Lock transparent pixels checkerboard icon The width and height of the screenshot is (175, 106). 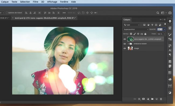click(x=131, y=34)
